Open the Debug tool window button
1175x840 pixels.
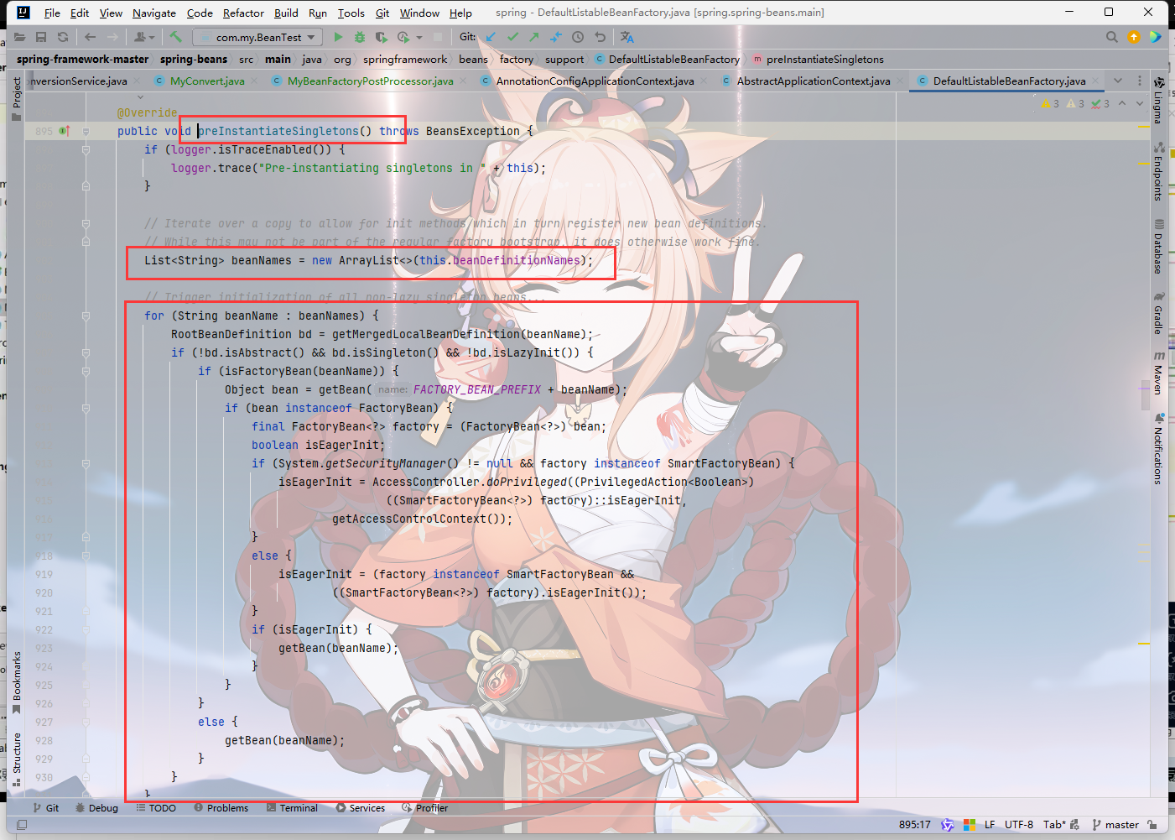click(96, 808)
